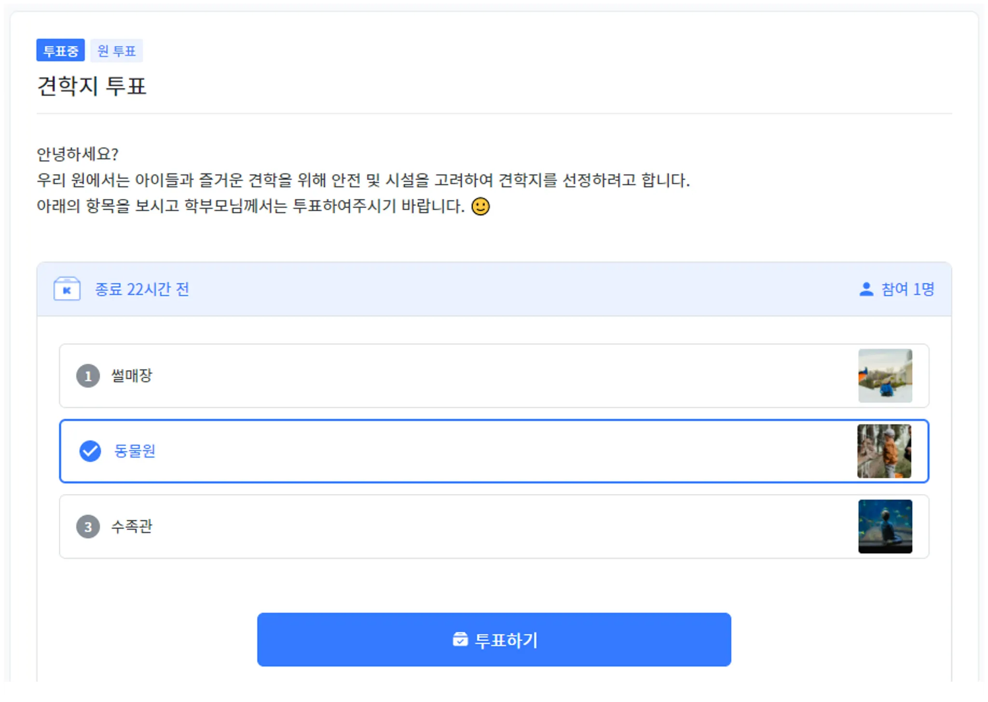Viewport: 988px width, 702px height.
Task: Choose the 수족관 option label
Action: pos(132,526)
